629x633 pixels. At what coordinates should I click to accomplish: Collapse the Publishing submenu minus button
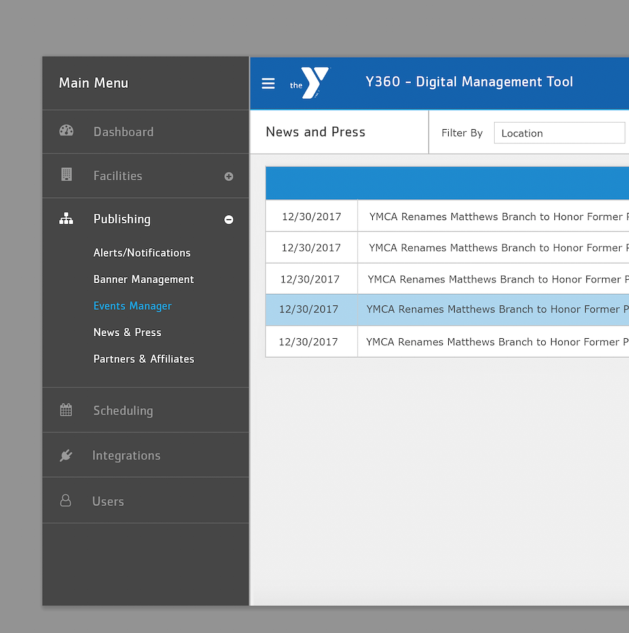229,220
